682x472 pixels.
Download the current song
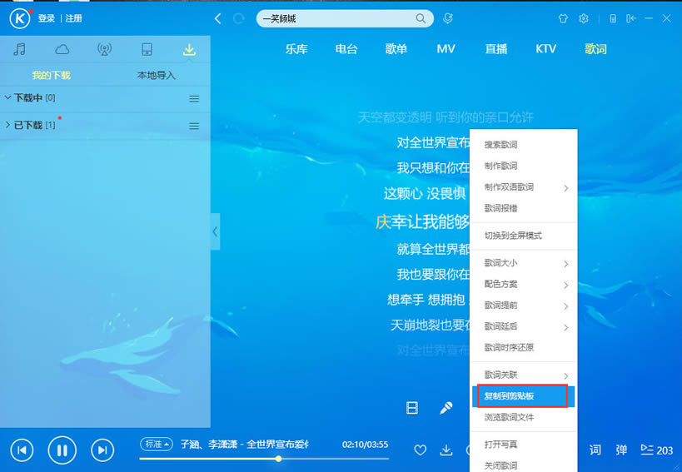coord(446,450)
